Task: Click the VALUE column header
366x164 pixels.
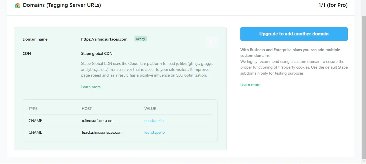Action: click(x=150, y=109)
